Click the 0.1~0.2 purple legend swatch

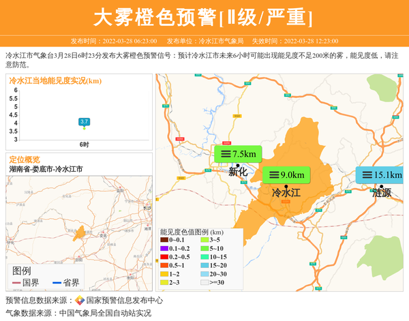click(164, 248)
